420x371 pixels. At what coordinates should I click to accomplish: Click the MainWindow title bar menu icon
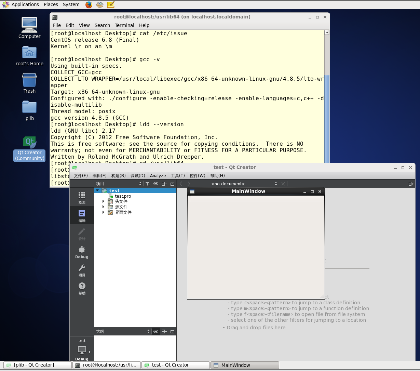pos(192,191)
